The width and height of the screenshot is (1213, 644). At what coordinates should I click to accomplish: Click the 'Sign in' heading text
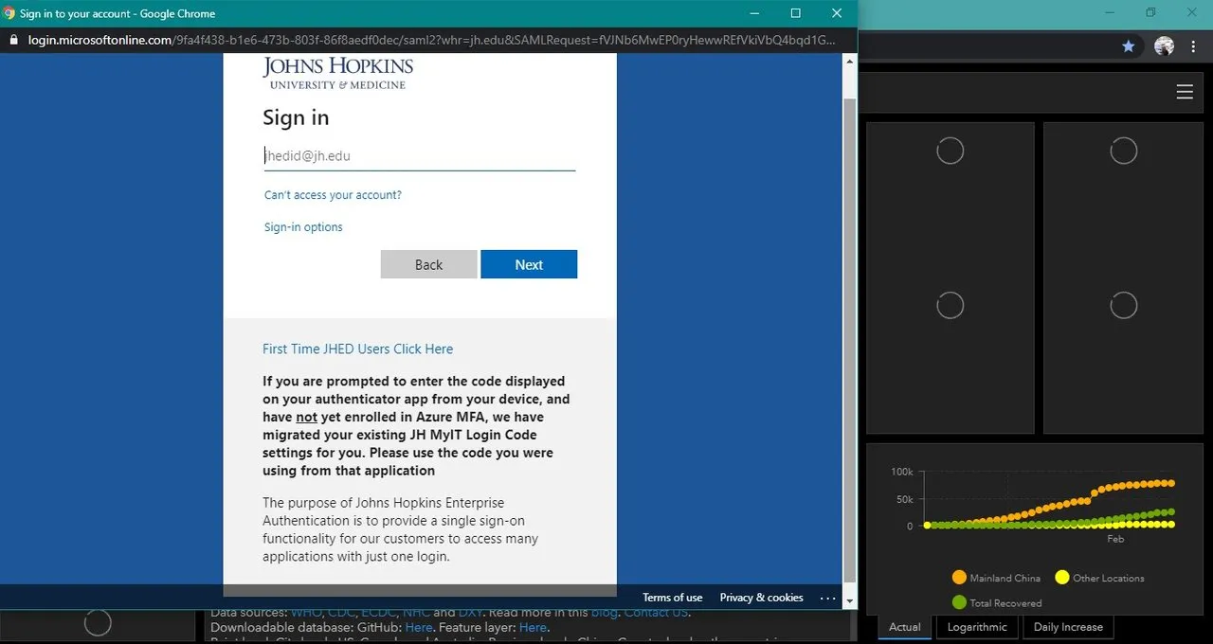pos(296,117)
